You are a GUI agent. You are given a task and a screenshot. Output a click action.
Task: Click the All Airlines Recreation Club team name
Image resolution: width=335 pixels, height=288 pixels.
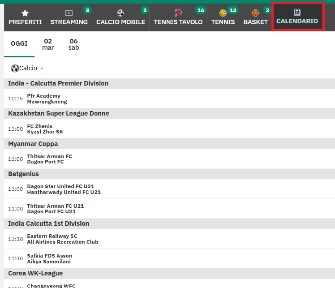[63, 242]
